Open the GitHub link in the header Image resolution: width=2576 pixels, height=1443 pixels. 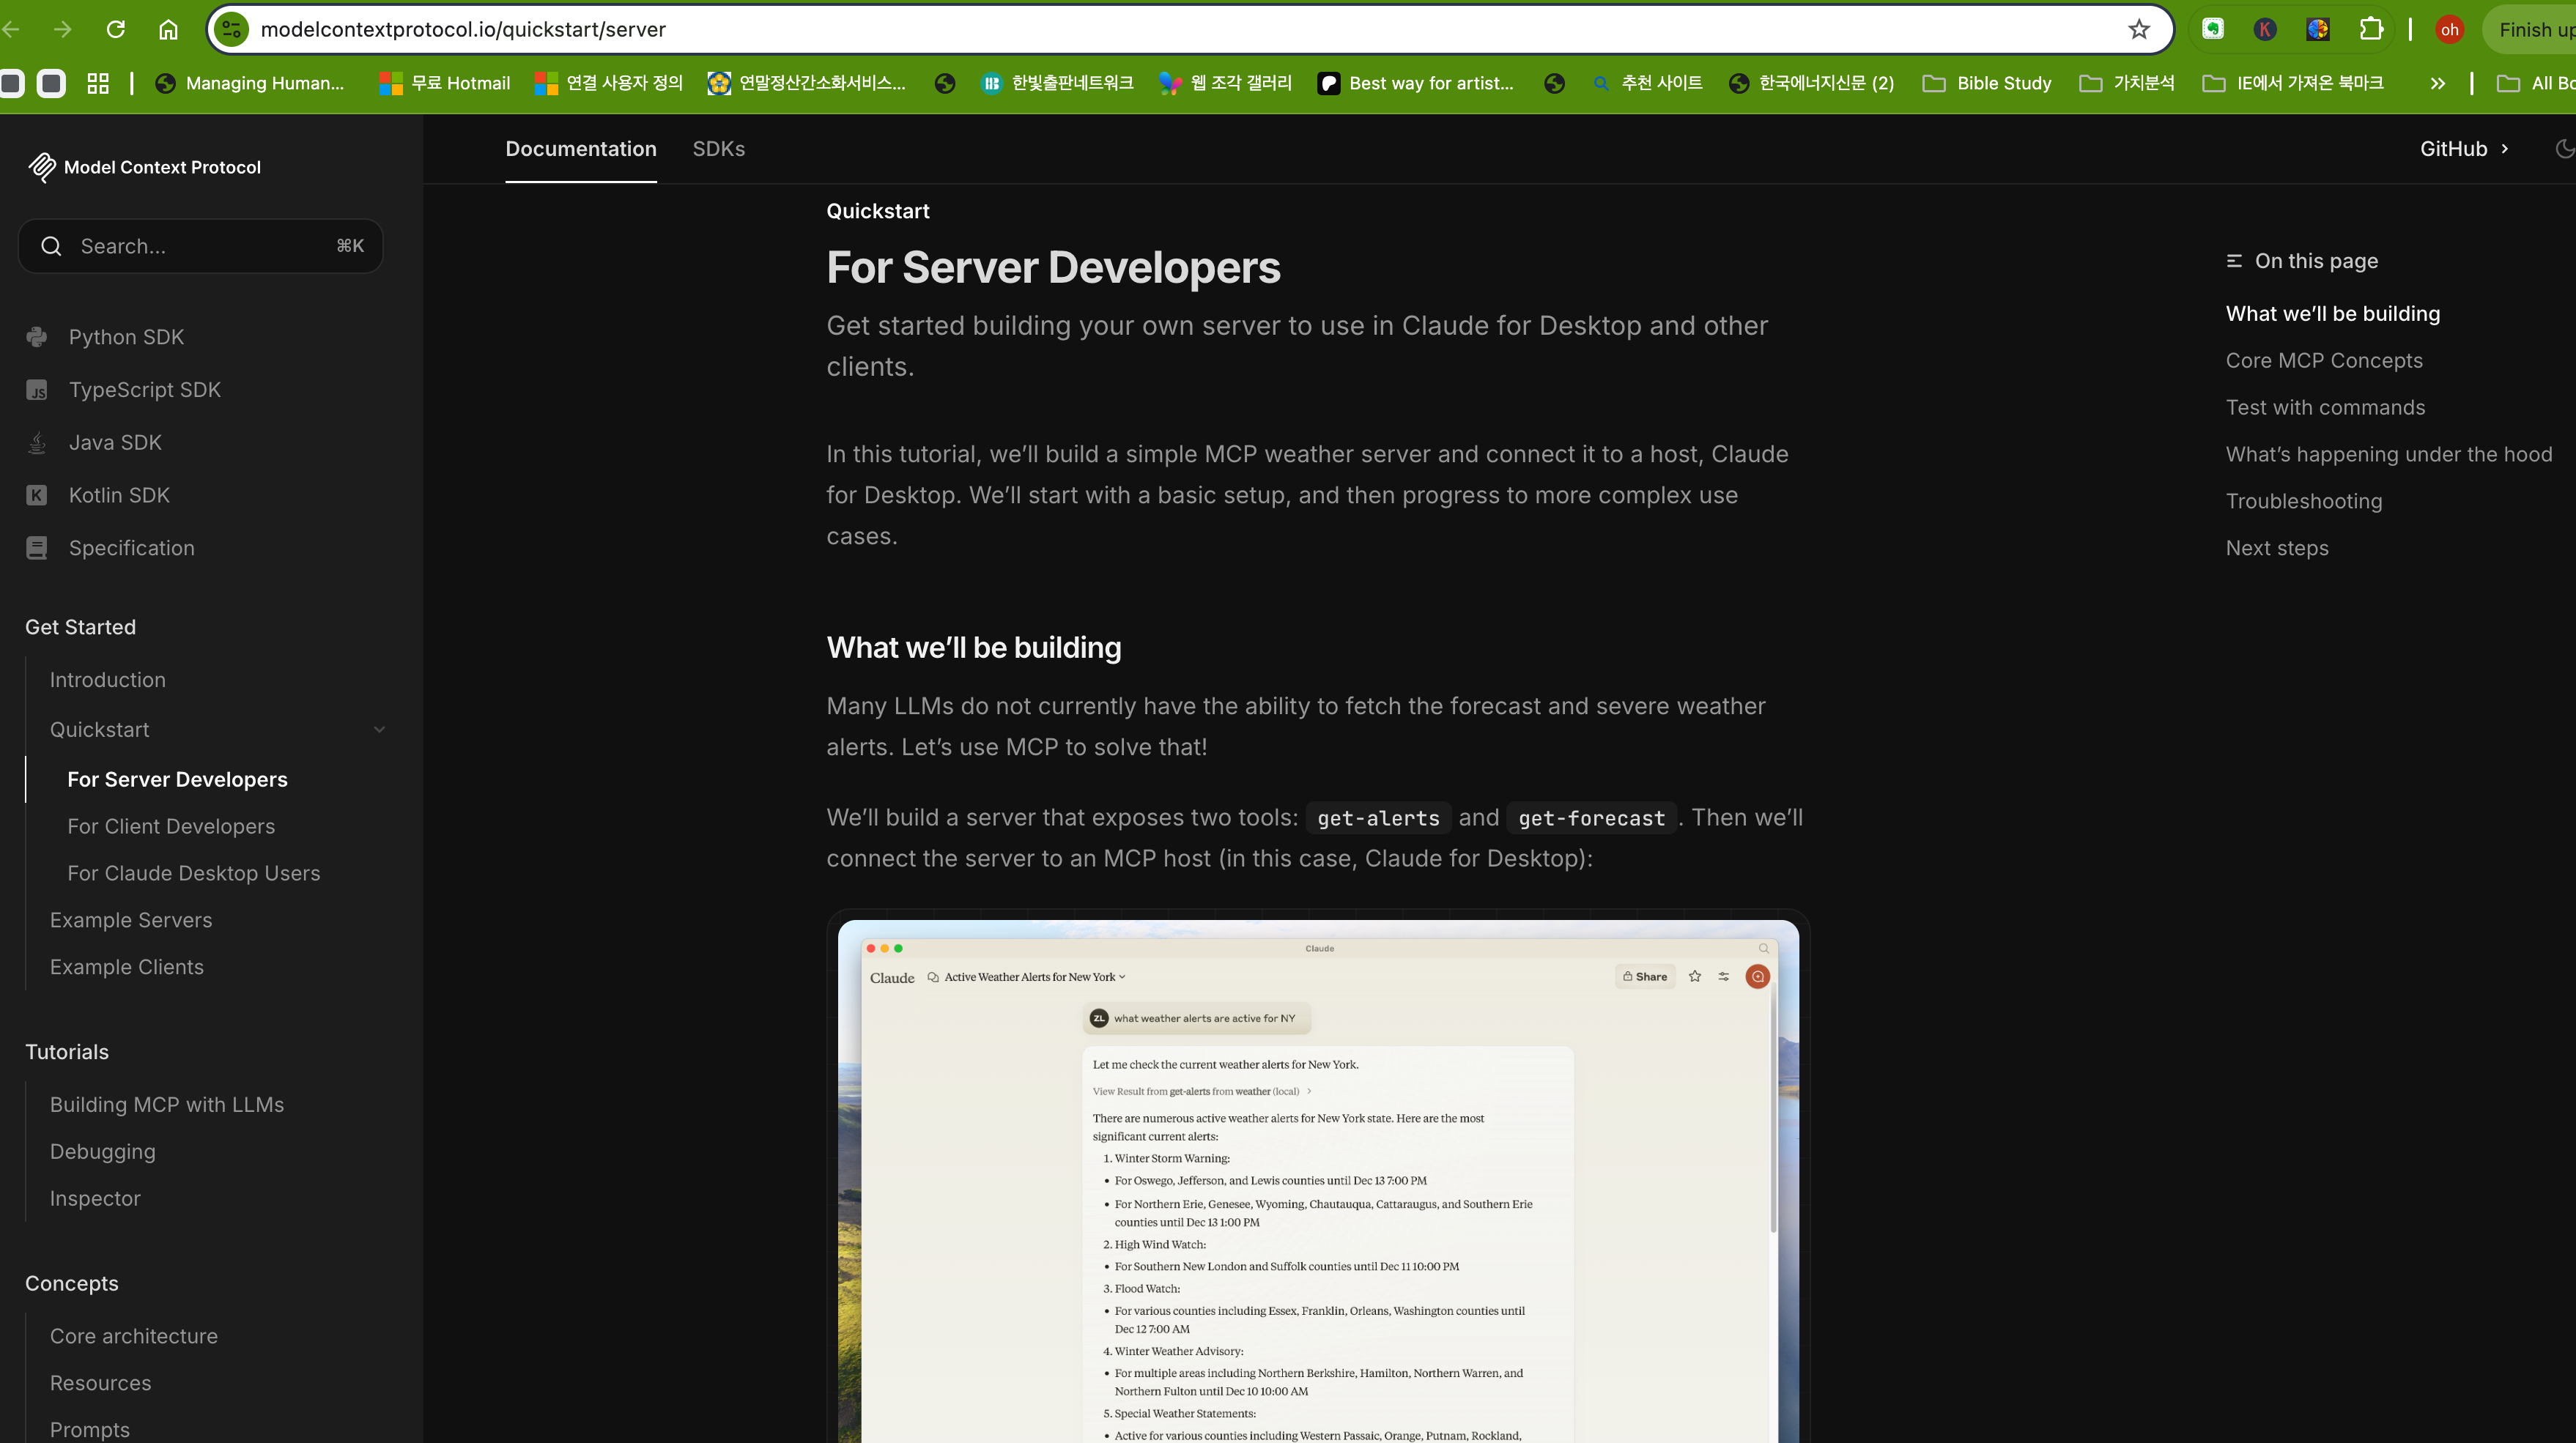click(x=2464, y=149)
